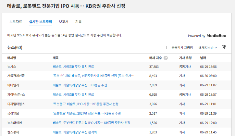235x136 pixels.
Task: Click media index value 1,203
Action: click(x=153, y=132)
